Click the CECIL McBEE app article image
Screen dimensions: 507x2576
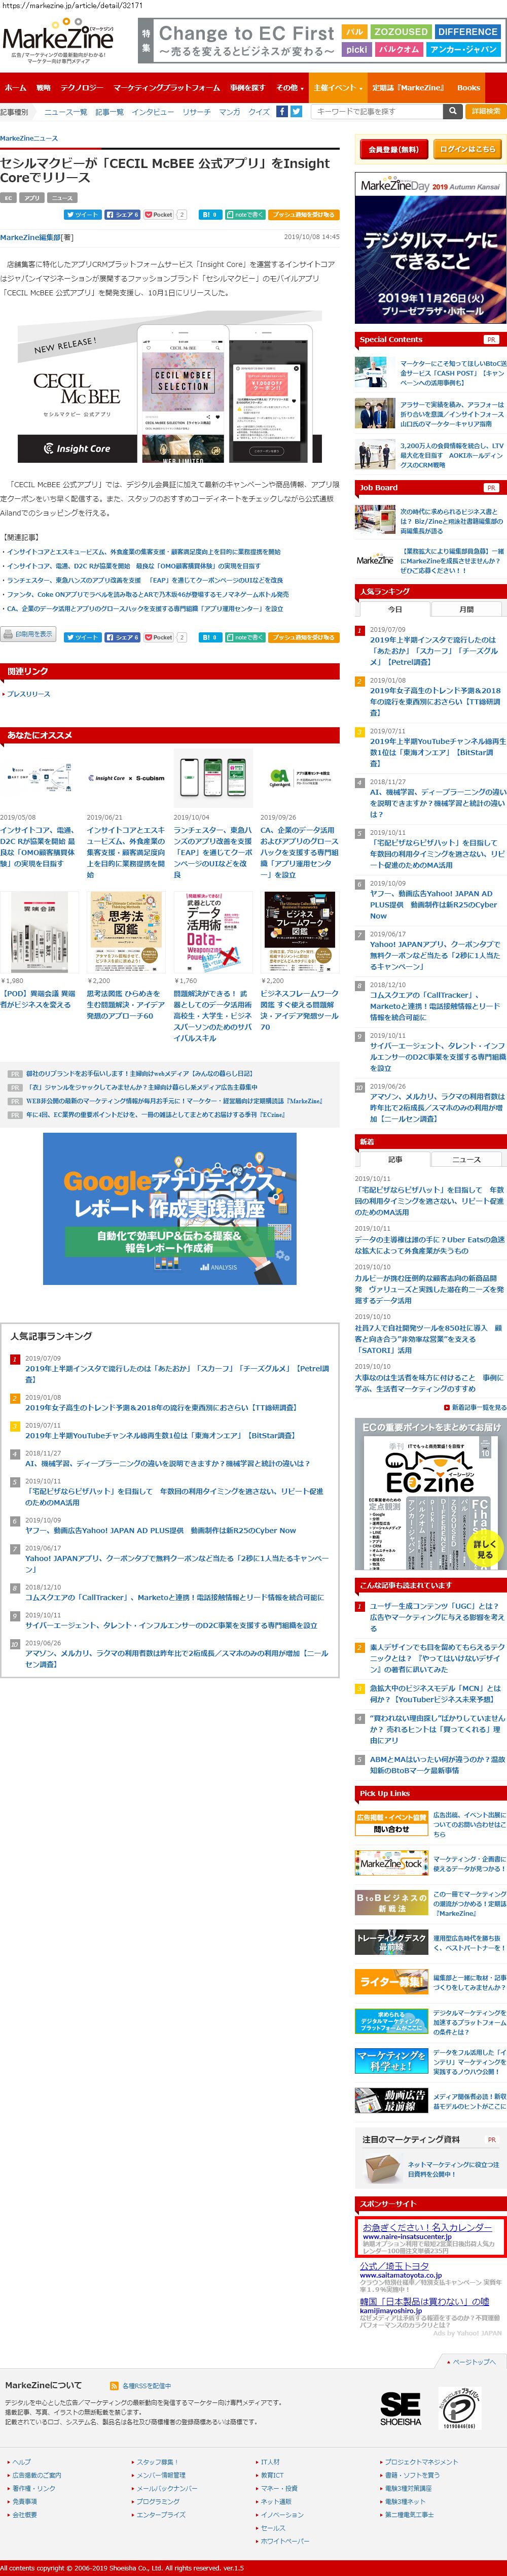(169, 388)
